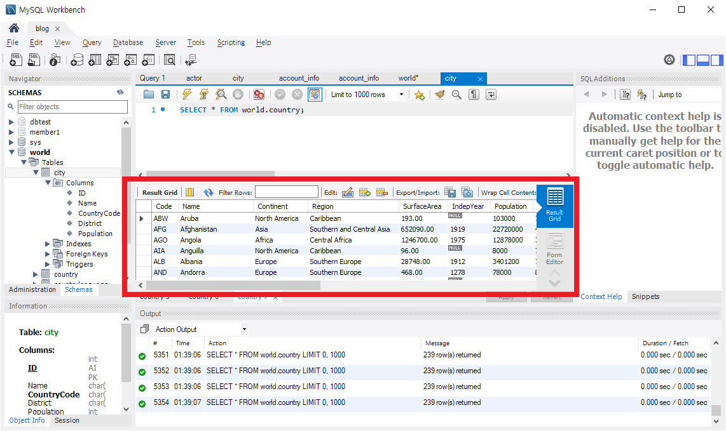726x431 pixels.
Task: Expand the Indexes folder
Action: [x=47, y=244]
